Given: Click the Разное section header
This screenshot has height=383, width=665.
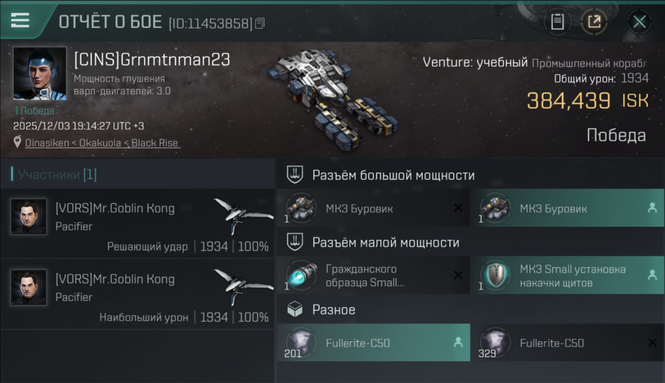Looking at the screenshot, I should point(334,309).
